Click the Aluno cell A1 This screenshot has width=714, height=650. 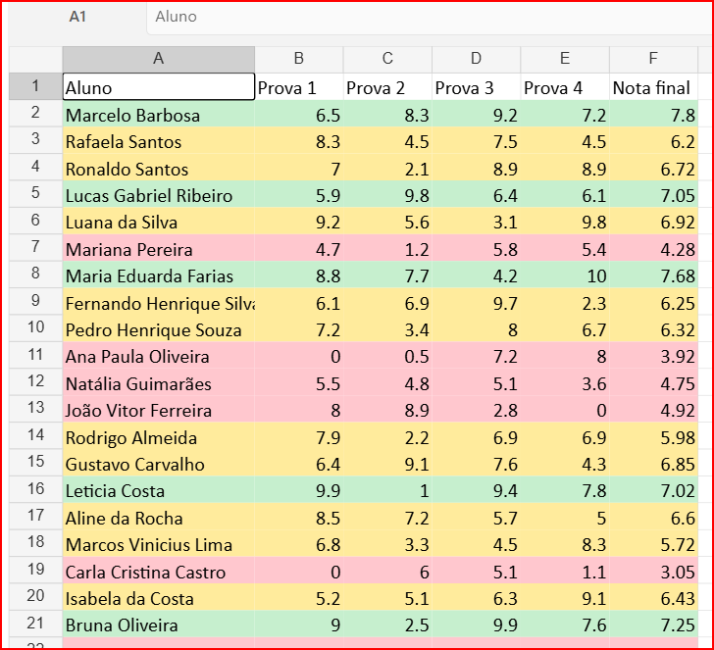pos(159,87)
